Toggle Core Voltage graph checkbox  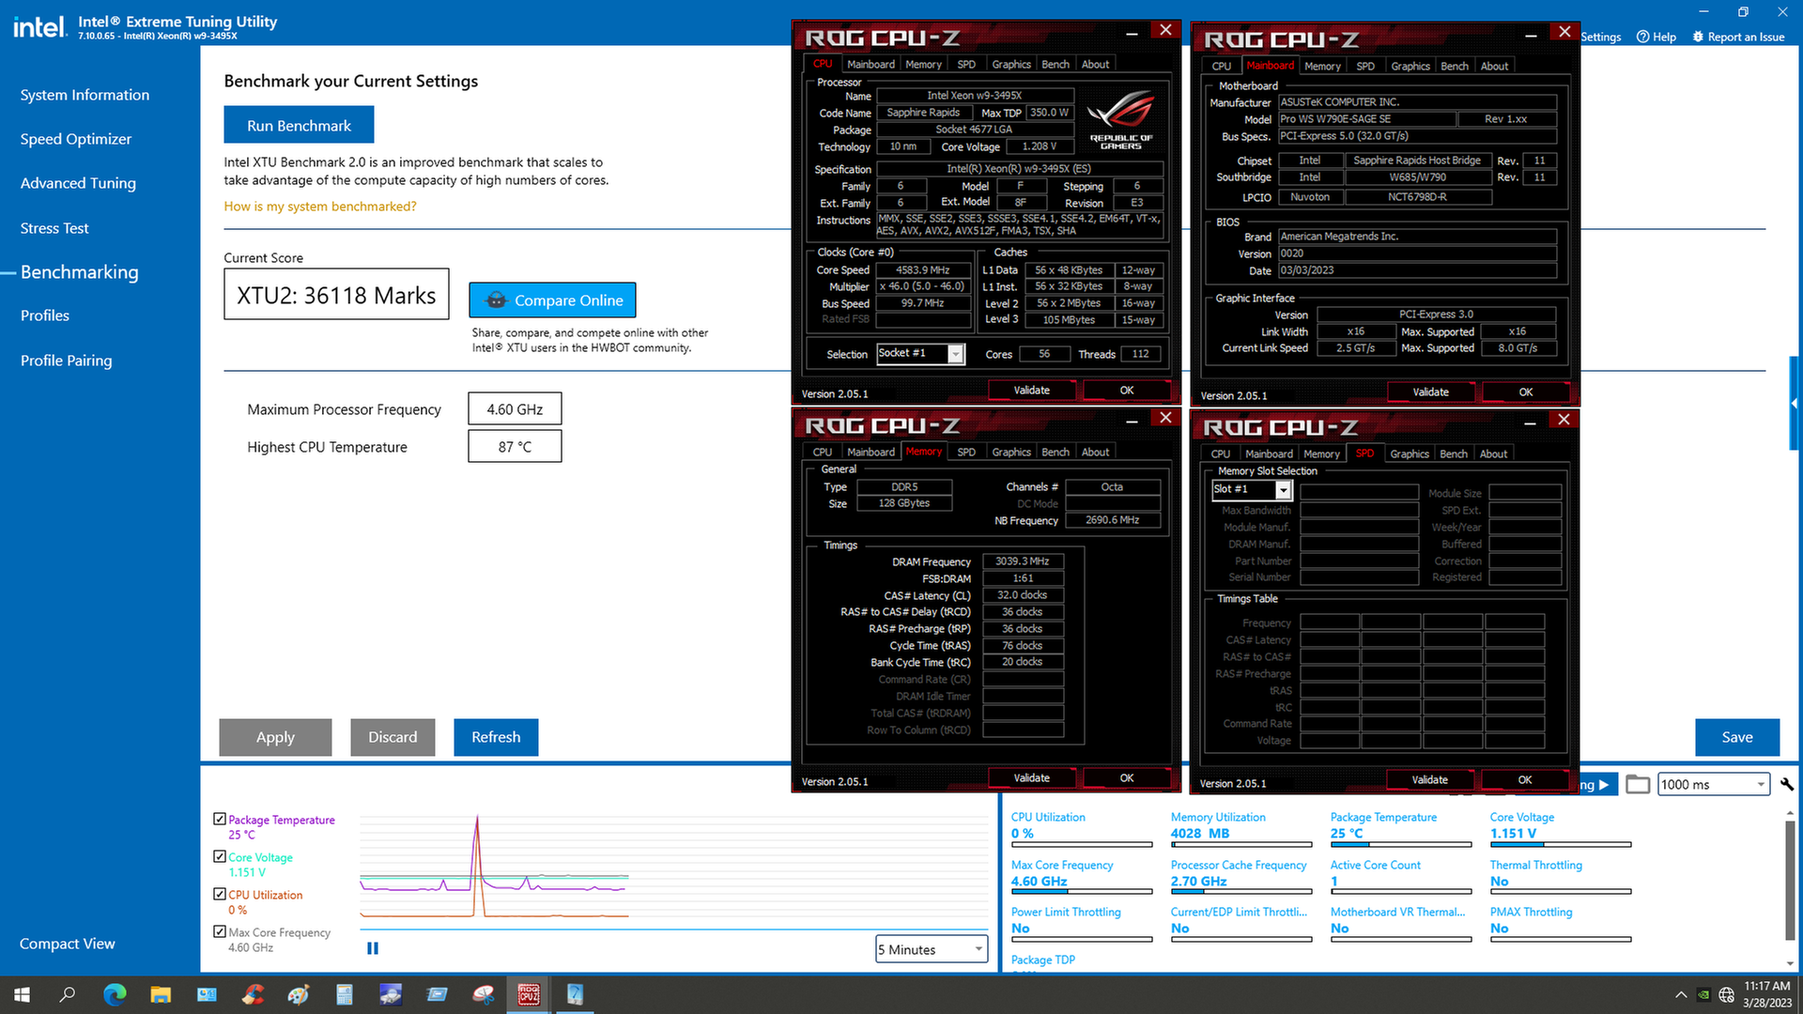click(x=220, y=856)
